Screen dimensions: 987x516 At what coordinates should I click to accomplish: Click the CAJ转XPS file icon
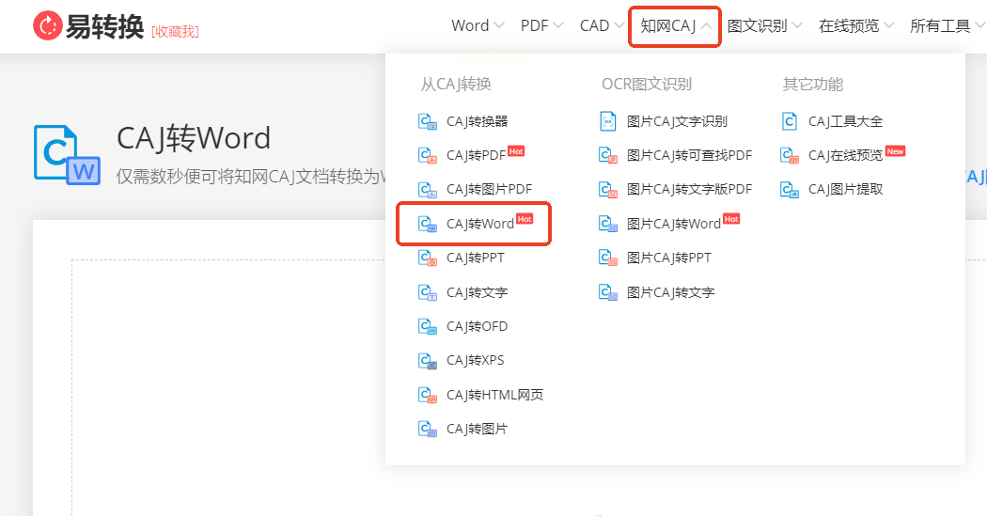[x=428, y=361]
